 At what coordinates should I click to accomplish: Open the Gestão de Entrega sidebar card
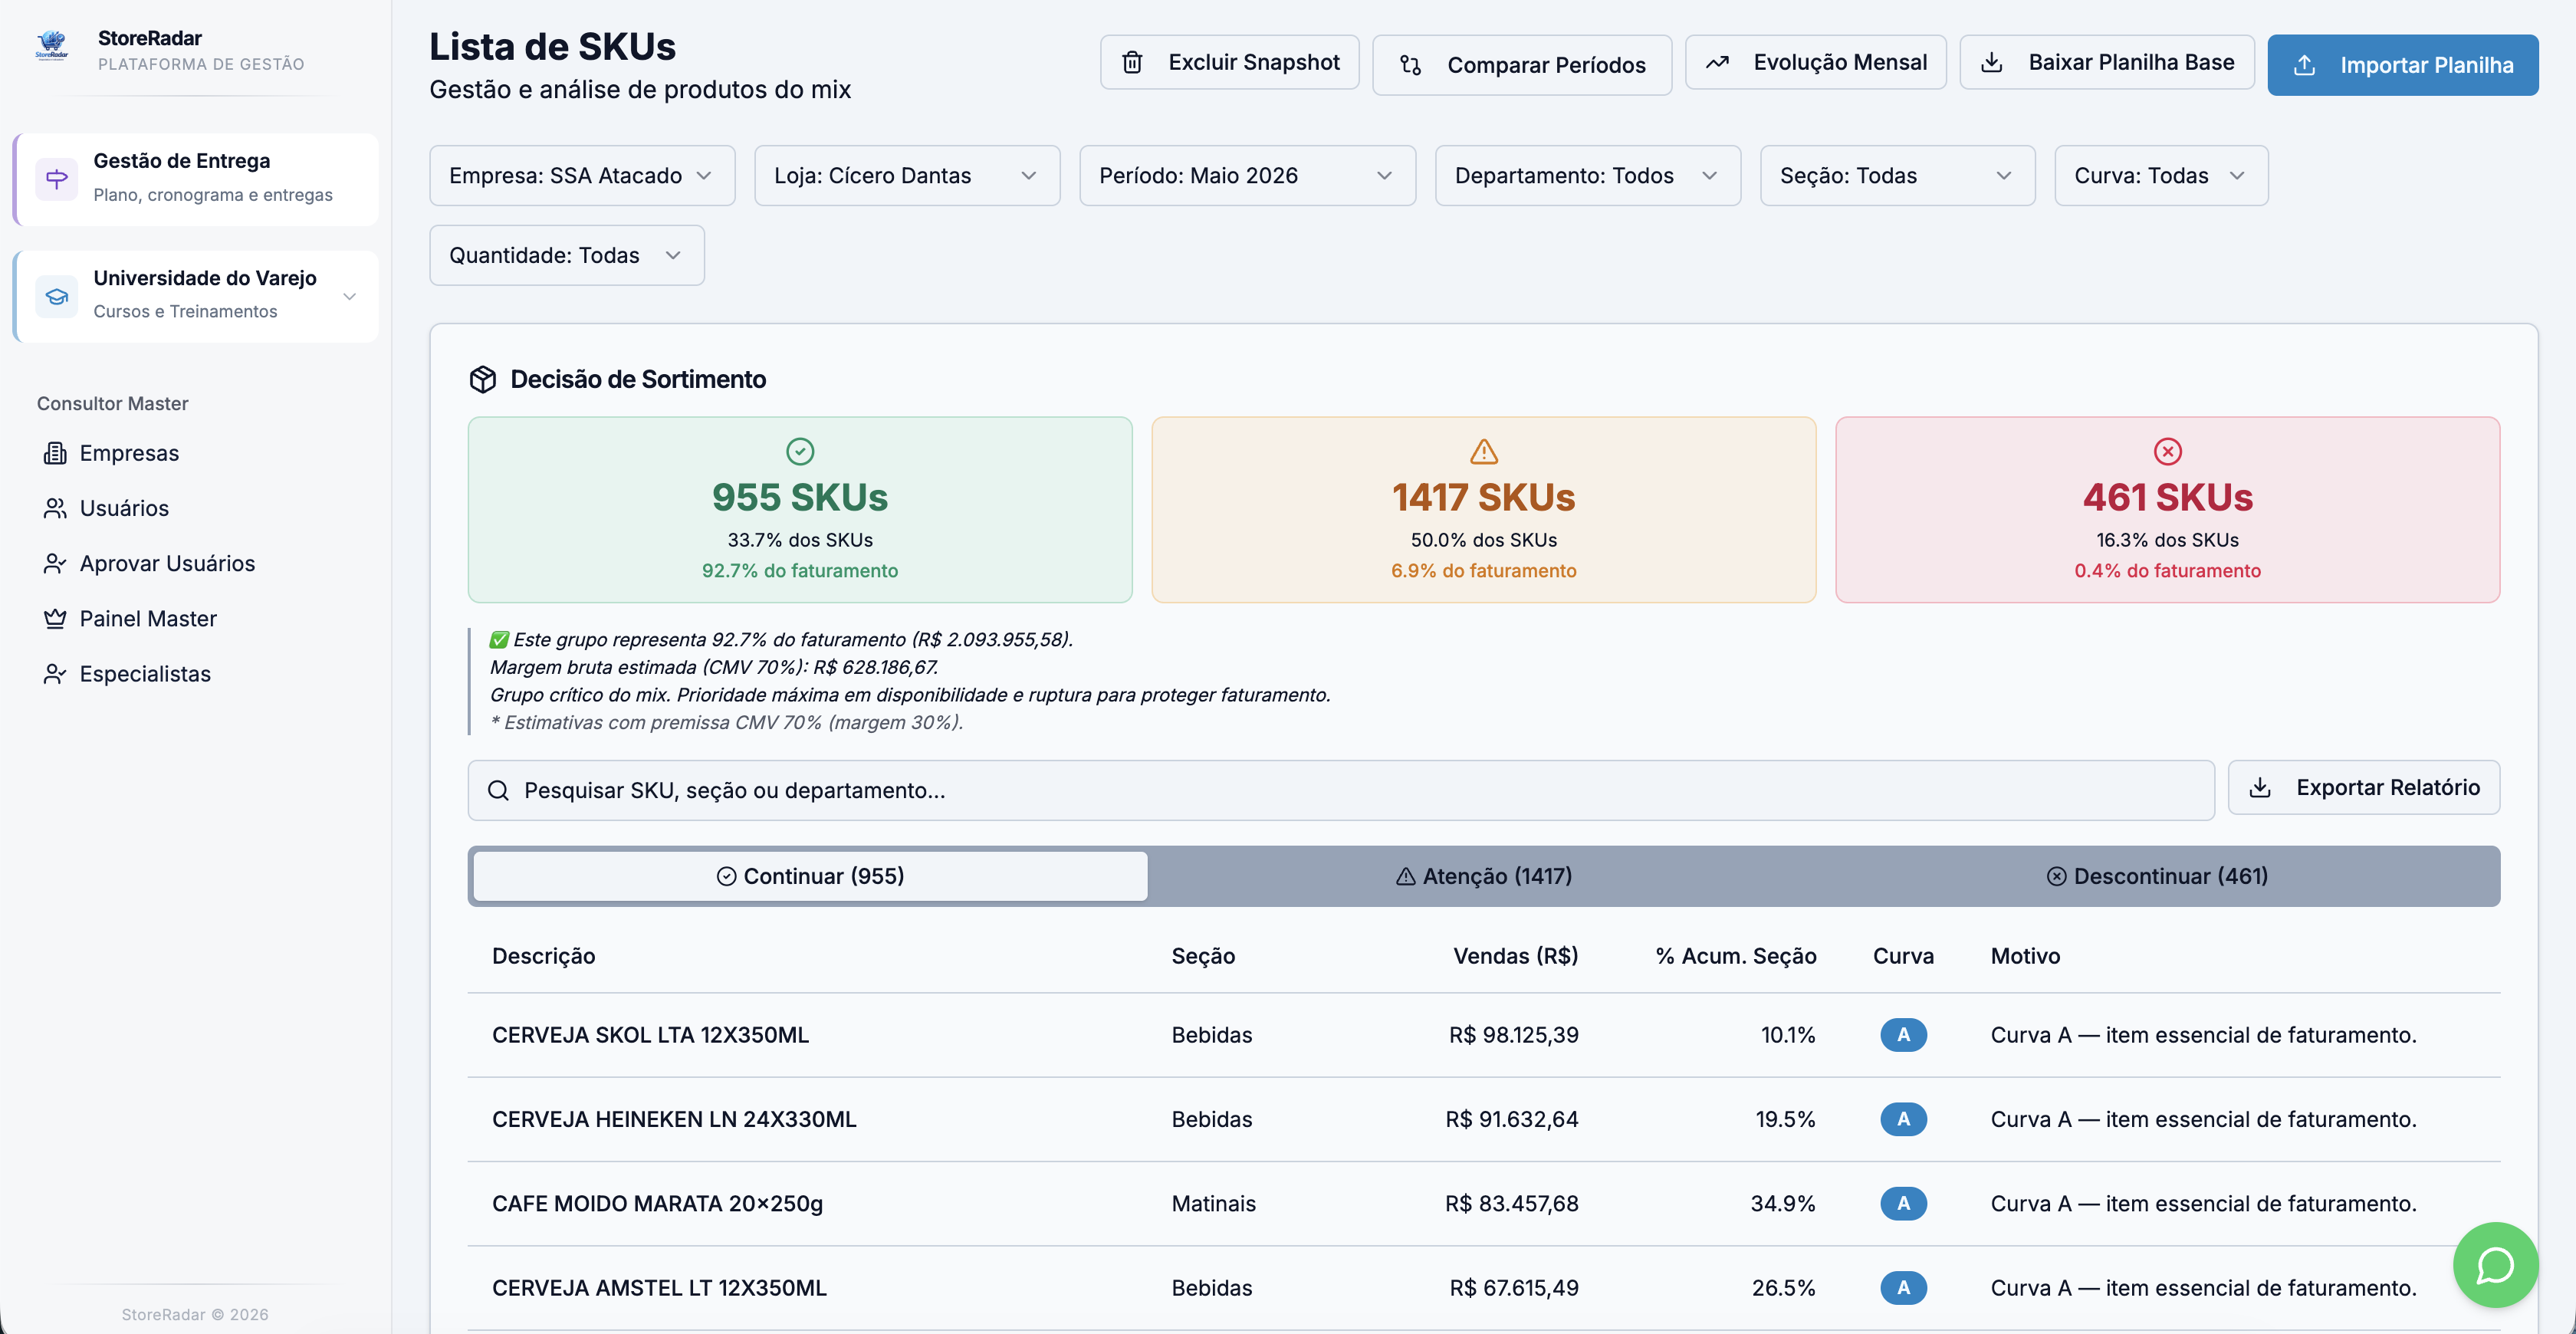pos(196,179)
